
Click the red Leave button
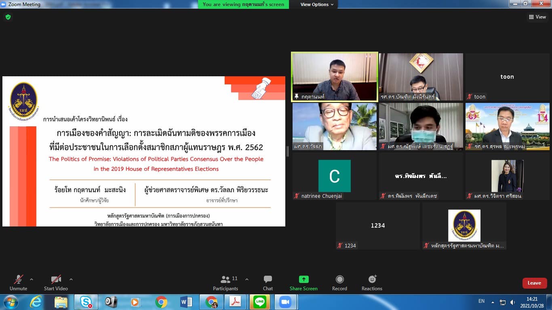tap(534, 283)
